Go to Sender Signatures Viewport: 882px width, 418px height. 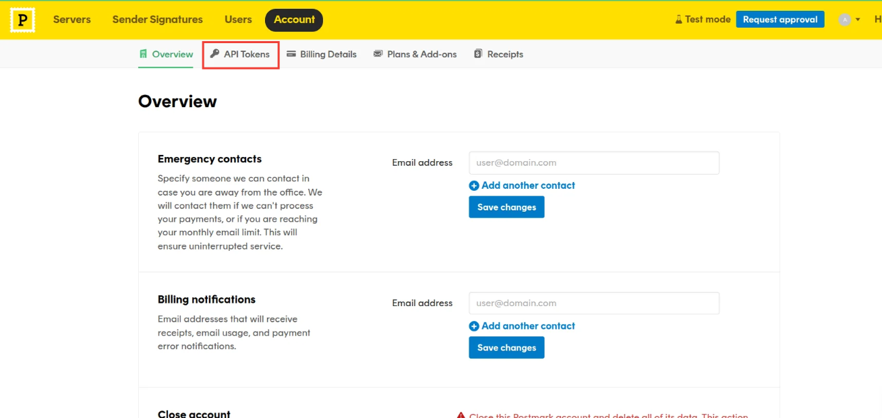(x=157, y=20)
